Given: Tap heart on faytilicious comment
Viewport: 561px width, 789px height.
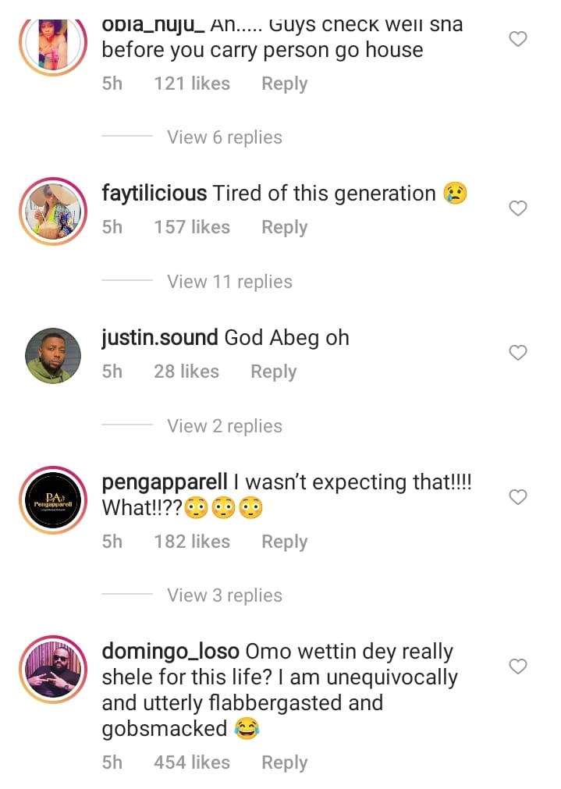Looking at the screenshot, I should [x=518, y=208].
